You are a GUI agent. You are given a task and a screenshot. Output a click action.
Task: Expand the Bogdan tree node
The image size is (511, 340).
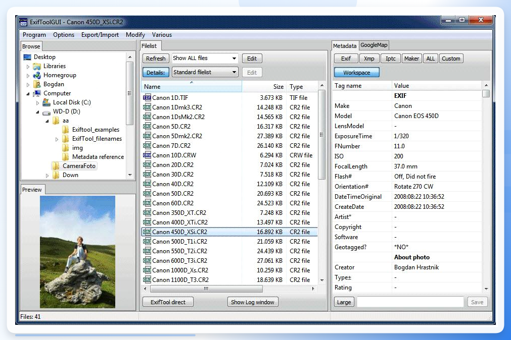[28, 85]
